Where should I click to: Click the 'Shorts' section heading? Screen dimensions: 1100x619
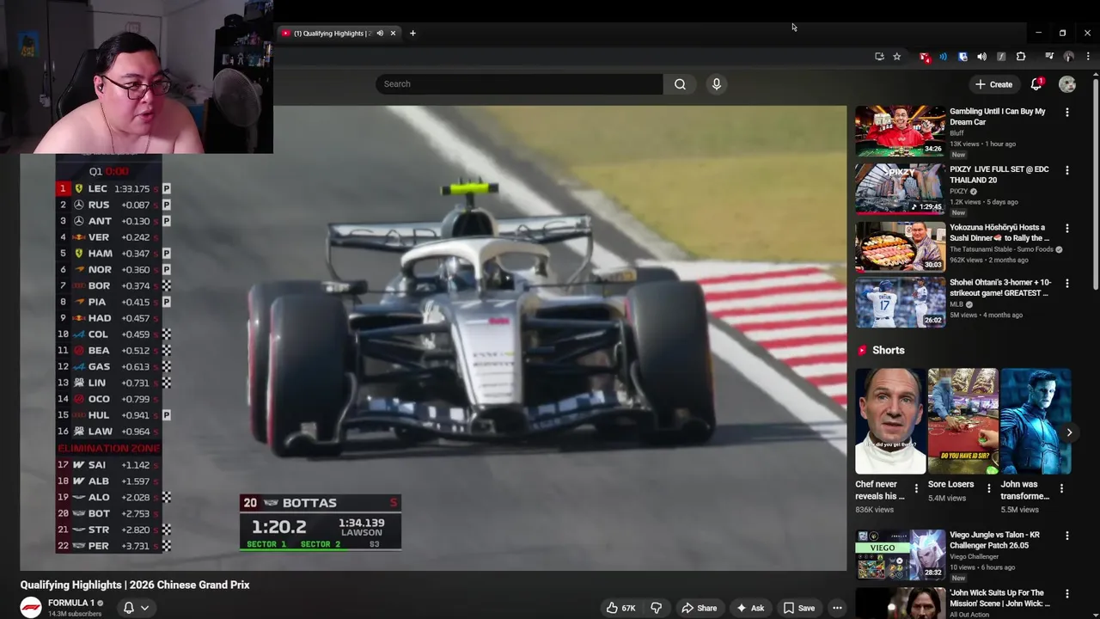[889, 351]
